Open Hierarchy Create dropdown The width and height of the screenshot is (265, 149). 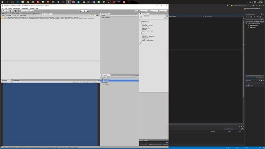(104, 15)
